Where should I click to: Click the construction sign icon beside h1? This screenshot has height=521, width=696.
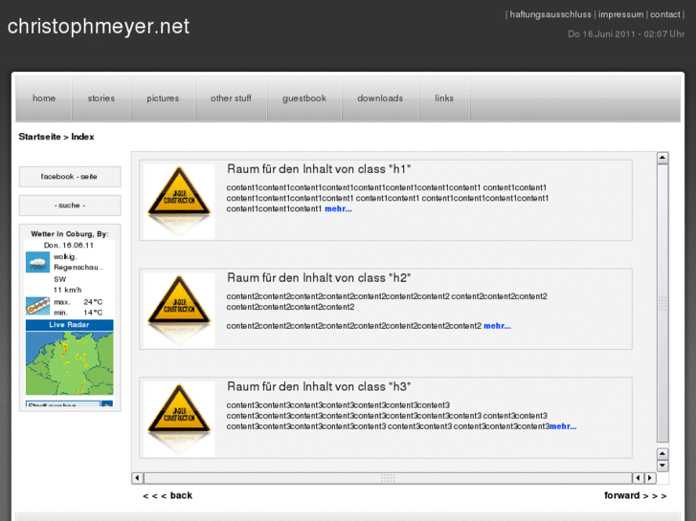178,200
